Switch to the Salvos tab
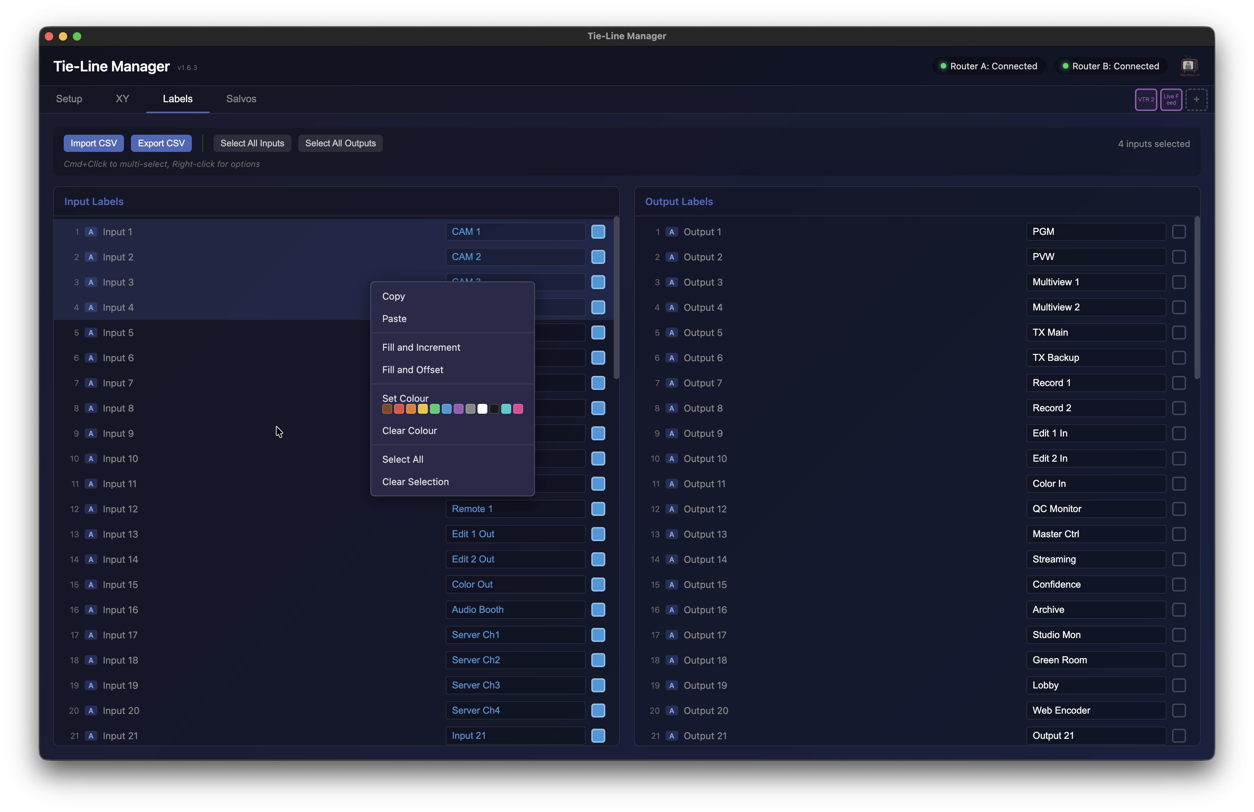 (241, 99)
